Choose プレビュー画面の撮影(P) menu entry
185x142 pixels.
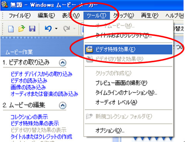[128, 83]
